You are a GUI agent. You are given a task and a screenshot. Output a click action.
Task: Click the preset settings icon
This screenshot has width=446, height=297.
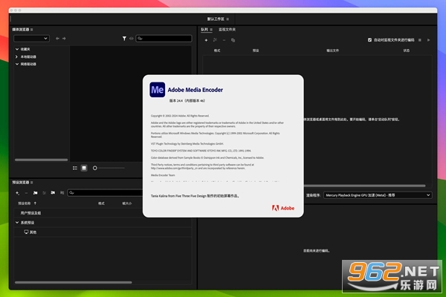pyautogui.click(x=44, y=193)
